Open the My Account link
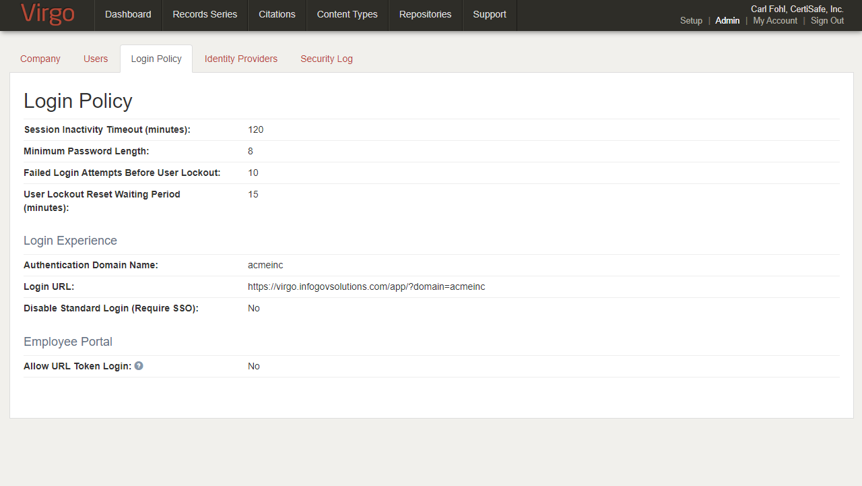Viewport: 862px width, 486px height. tap(775, 21)
